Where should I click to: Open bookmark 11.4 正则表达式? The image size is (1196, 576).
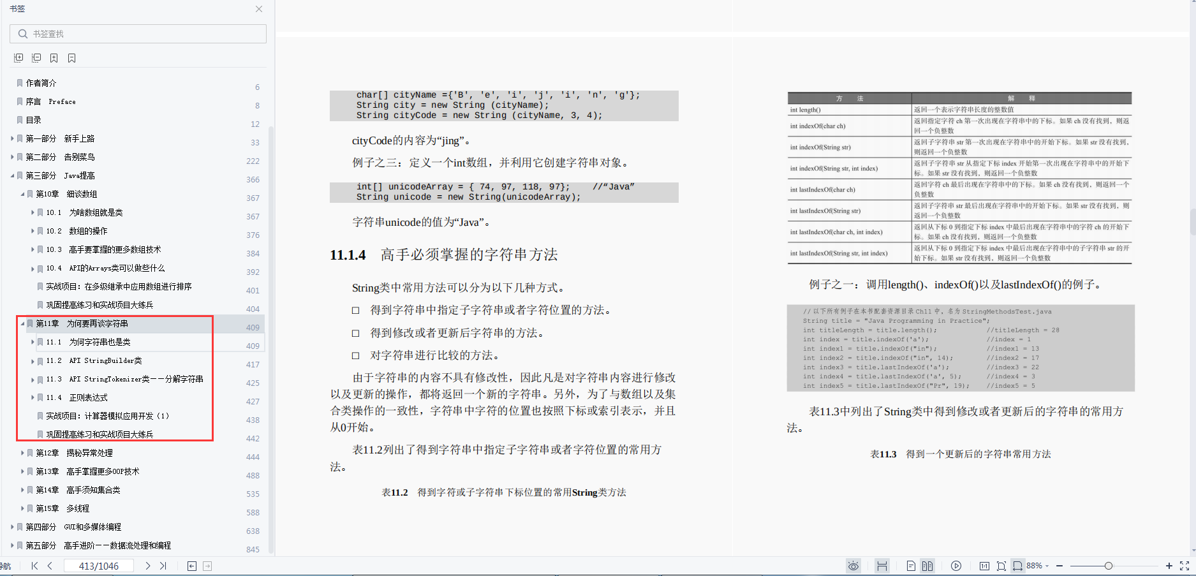[77, 397]
